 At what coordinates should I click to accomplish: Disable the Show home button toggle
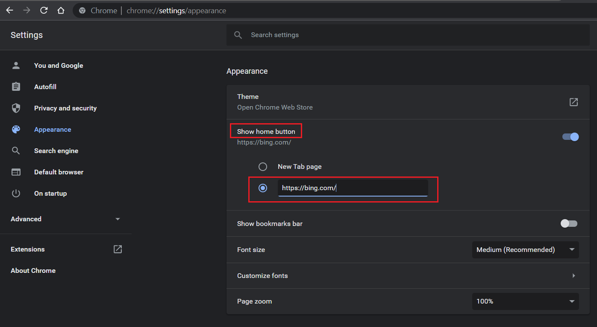click(570, 137)
